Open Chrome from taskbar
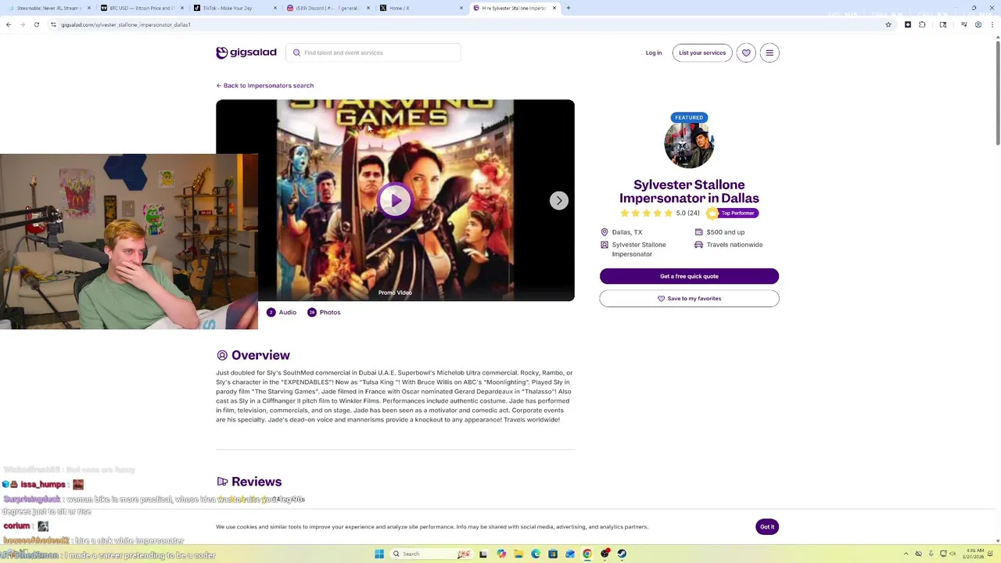1001x563 pixels. tap(587, 554)
